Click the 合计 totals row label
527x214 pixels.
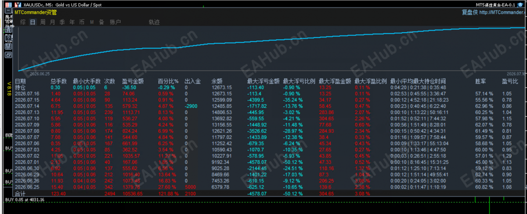pos(21,193)
